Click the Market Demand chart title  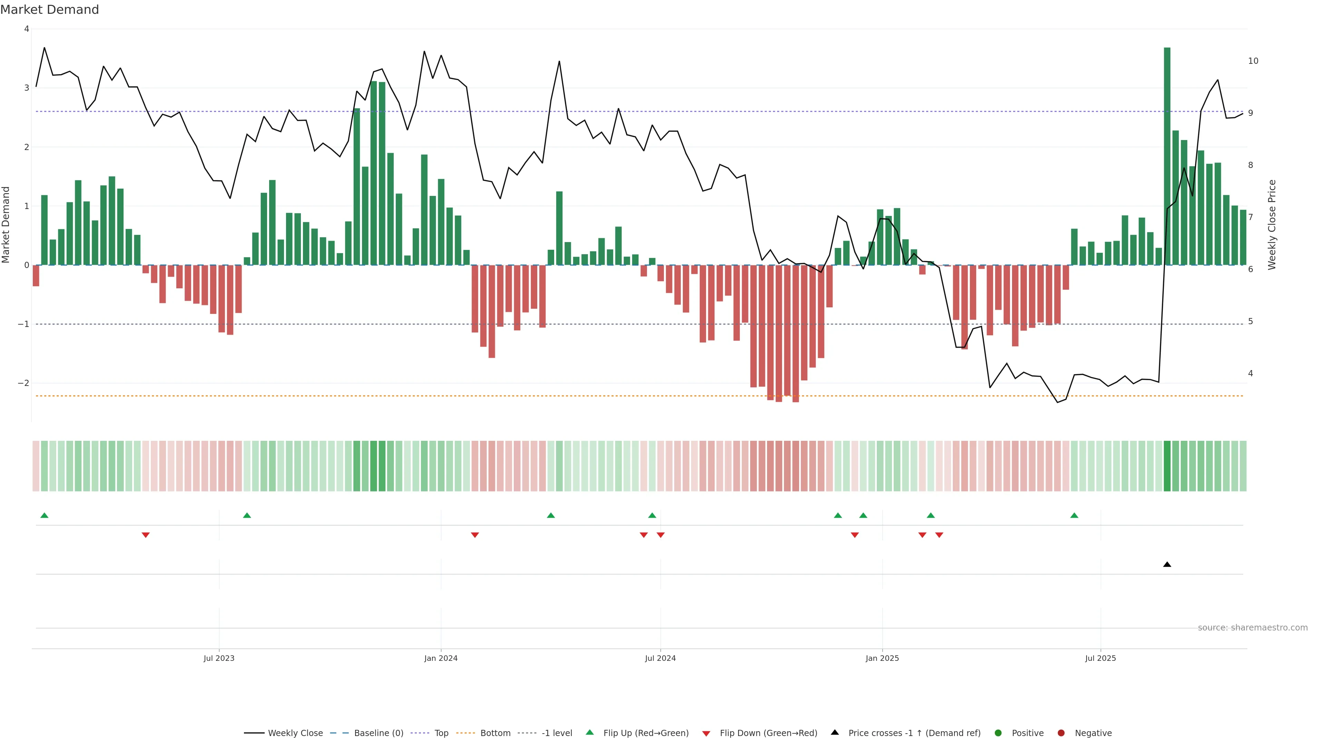click(49, 10)
